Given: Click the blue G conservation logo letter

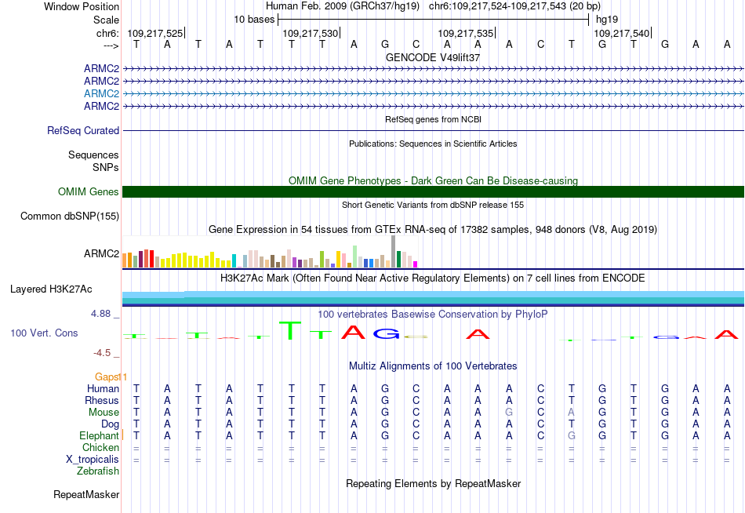Looking at the screenshot, I should tap(386, 333).
